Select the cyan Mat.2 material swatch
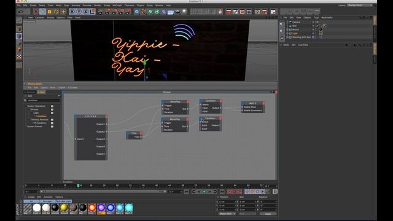 (x=129, y=208)
